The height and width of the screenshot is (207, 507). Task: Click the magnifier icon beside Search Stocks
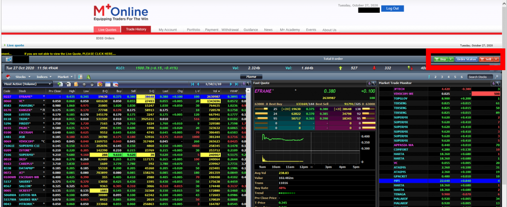tap(496, 77)
